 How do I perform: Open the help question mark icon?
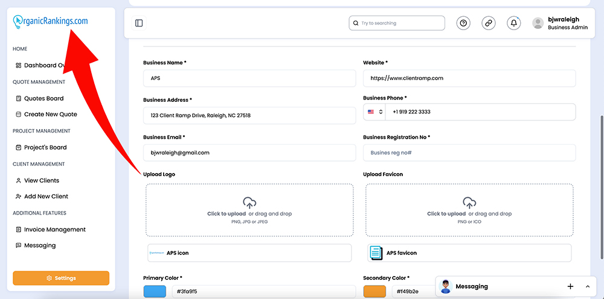(x=463, y=23)
